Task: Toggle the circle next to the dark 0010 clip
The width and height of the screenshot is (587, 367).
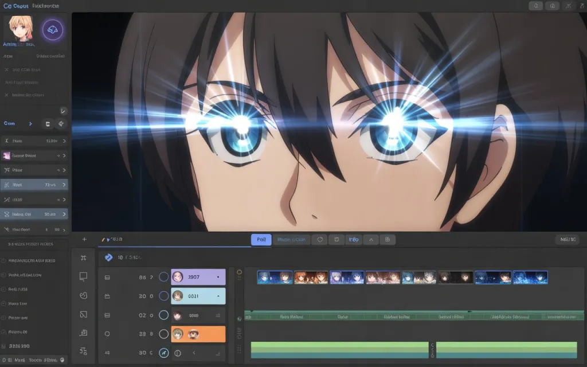Action: pos(163,315)
